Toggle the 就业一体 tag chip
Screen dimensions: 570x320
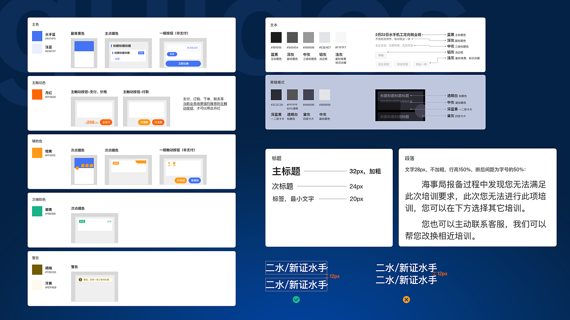pyautogui.click(x=421, y=64)
